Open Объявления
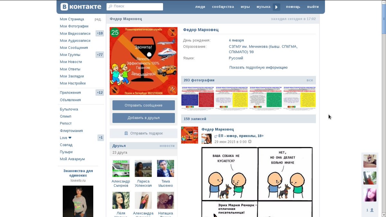386x217 pixels. tap(70, 100)
